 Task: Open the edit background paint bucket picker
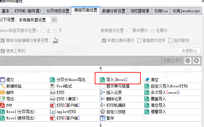click(55, 40)
